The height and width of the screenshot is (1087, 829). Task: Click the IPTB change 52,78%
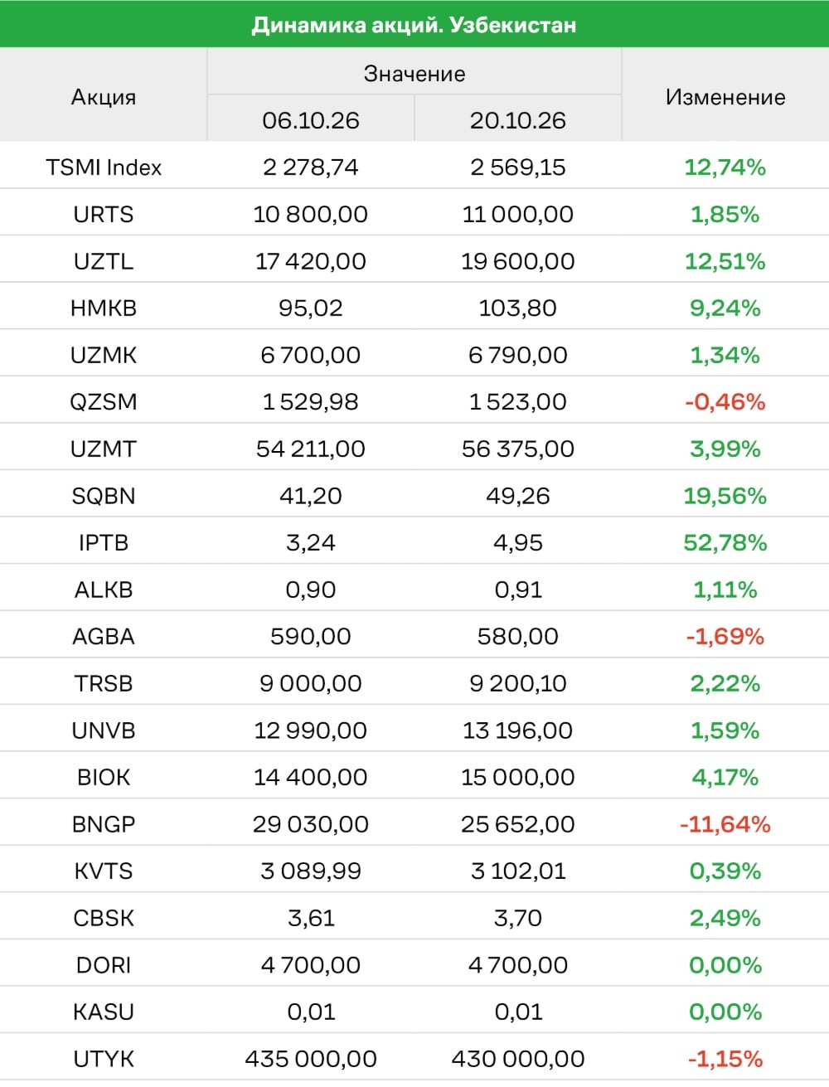725,543
